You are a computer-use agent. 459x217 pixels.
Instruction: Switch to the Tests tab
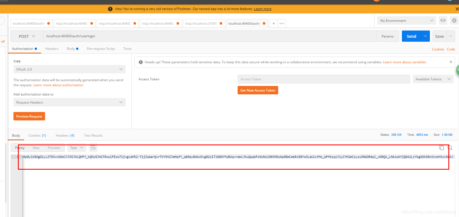(127, 49)
